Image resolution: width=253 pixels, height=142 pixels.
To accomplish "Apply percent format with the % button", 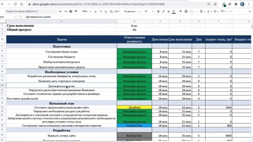I will tap(101, 11).
